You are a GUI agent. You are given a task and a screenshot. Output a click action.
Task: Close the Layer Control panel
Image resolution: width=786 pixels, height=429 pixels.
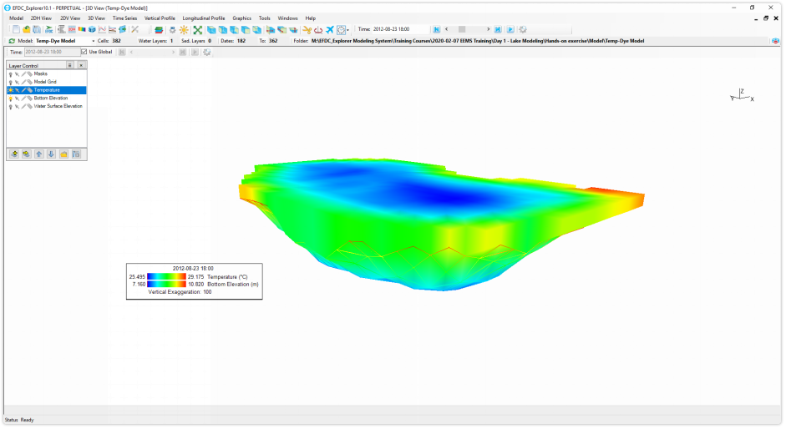tap(81, 65)
